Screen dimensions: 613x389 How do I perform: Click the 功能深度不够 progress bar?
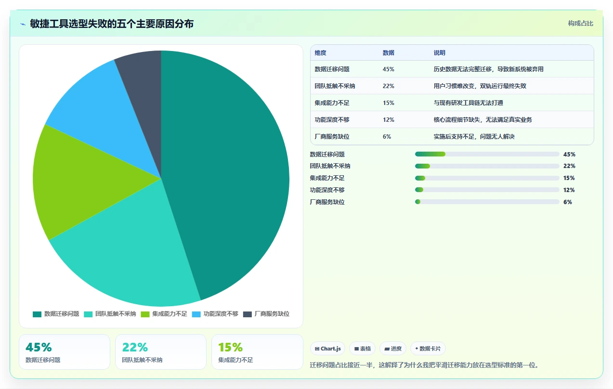[x=487, y=190]
